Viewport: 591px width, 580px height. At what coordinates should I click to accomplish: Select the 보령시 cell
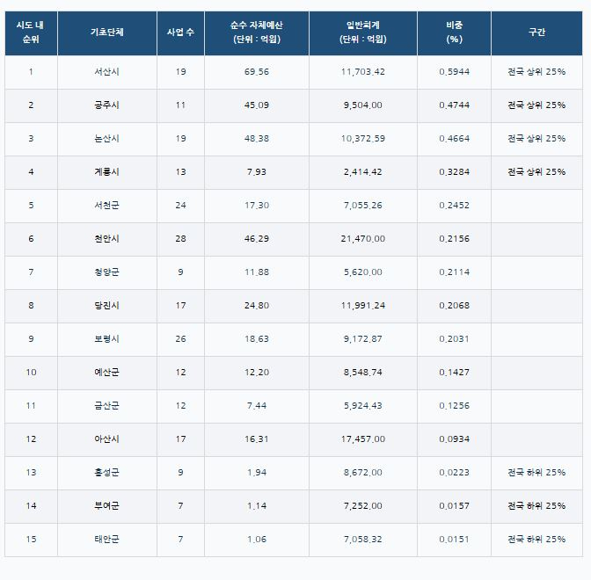click(107, 339)
